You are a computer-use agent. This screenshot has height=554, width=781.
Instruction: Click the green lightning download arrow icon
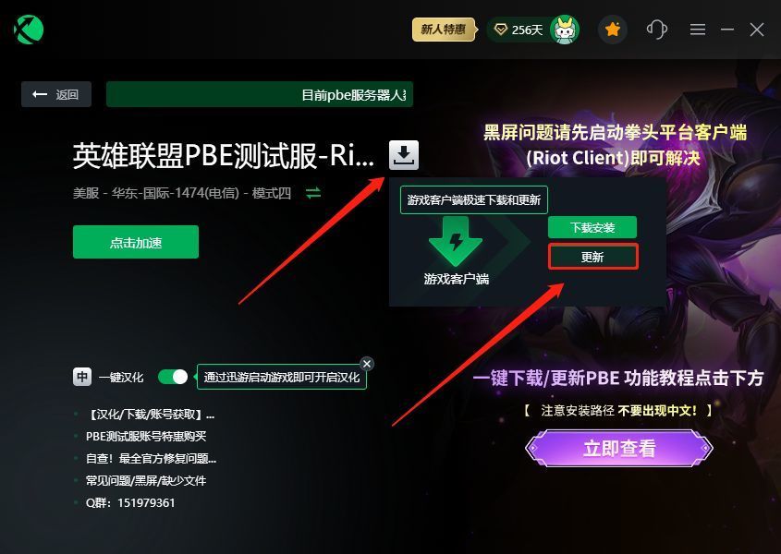pyautogui.click(x=456, y=241)
